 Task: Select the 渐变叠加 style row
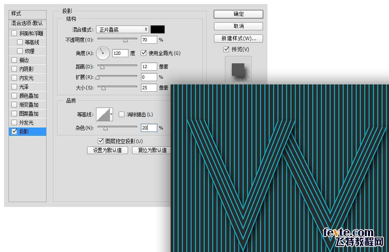[x=28, y=105]
